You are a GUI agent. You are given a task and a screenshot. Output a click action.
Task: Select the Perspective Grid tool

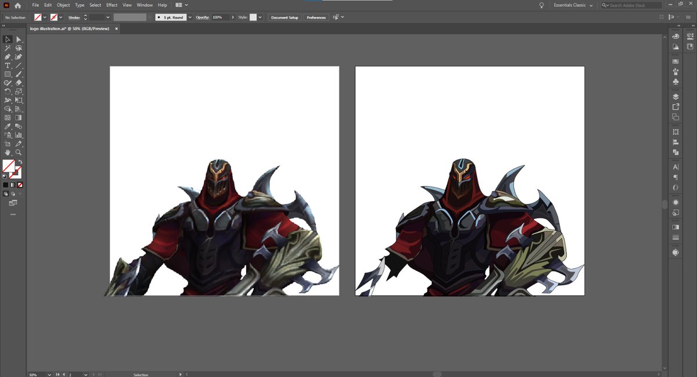click(19, 109)
